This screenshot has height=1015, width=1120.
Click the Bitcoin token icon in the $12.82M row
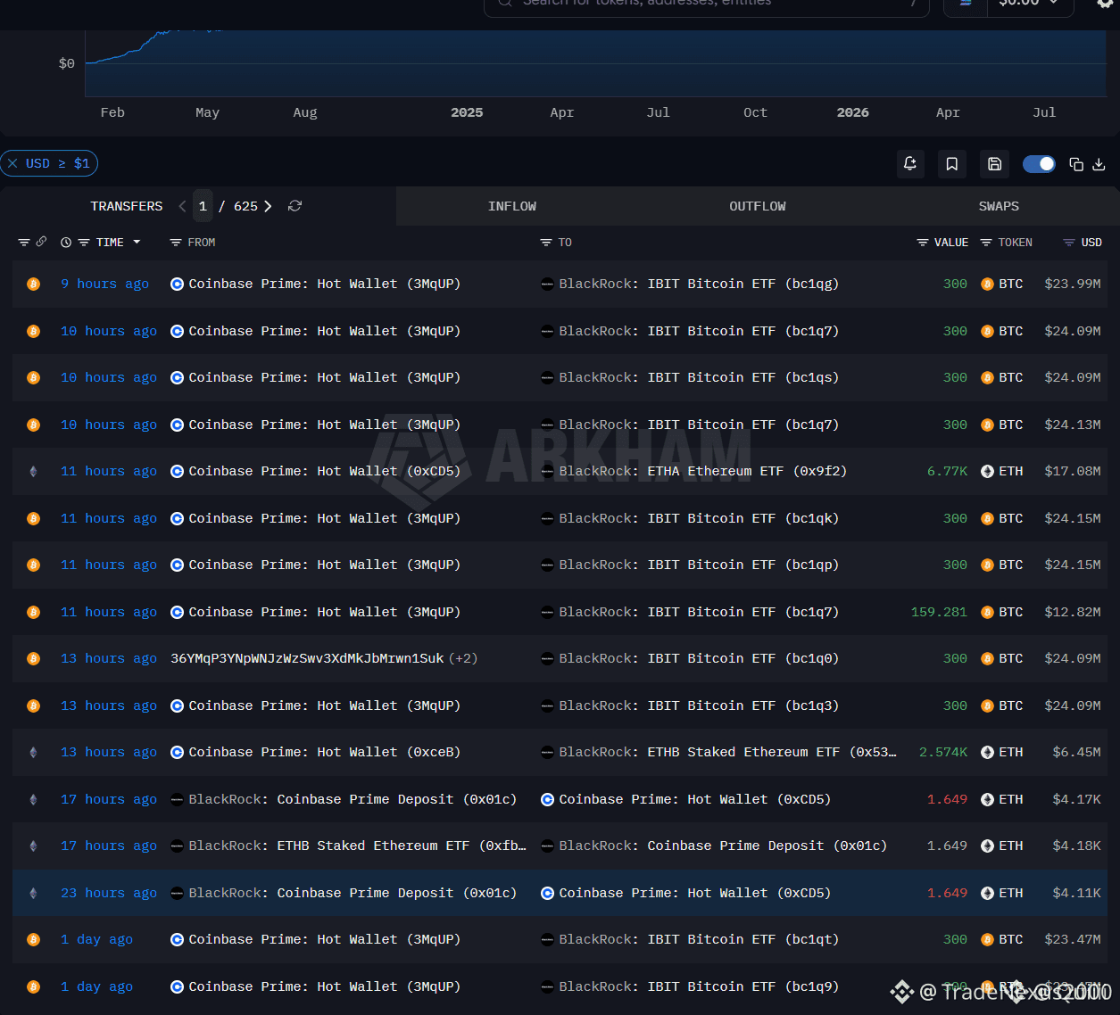[987, 613]
